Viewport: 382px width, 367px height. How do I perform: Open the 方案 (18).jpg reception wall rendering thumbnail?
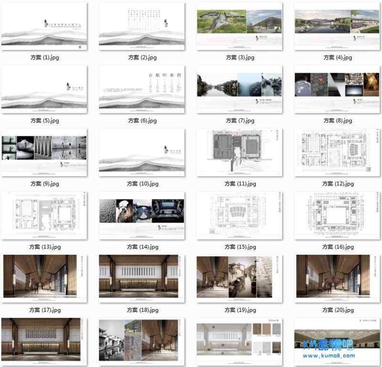[142, 279]
